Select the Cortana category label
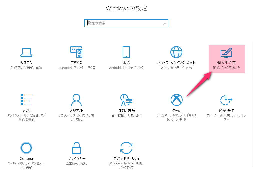The image size is (253, 177). (26, 159)
